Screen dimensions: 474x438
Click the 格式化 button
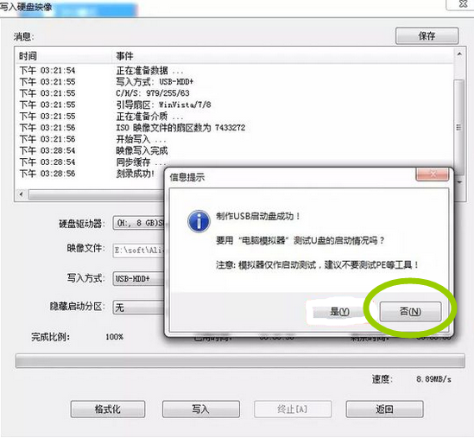point(108,409)
